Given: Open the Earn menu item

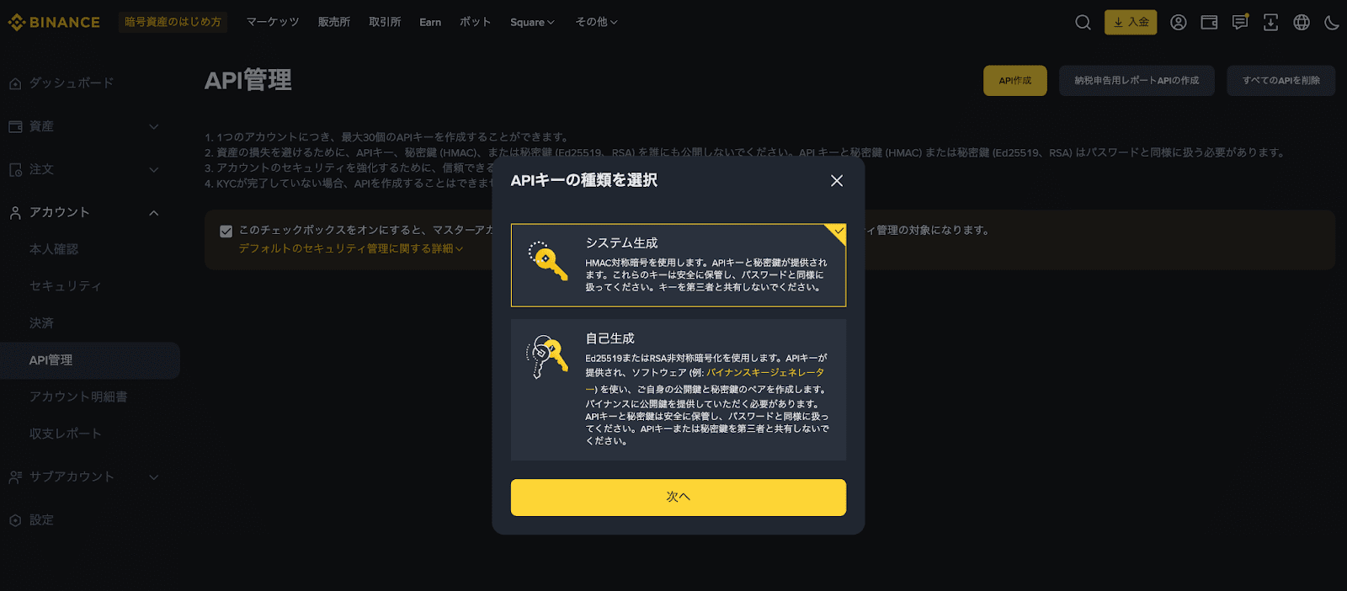Looking at the screenshot, I should click(x=430, y=23).
